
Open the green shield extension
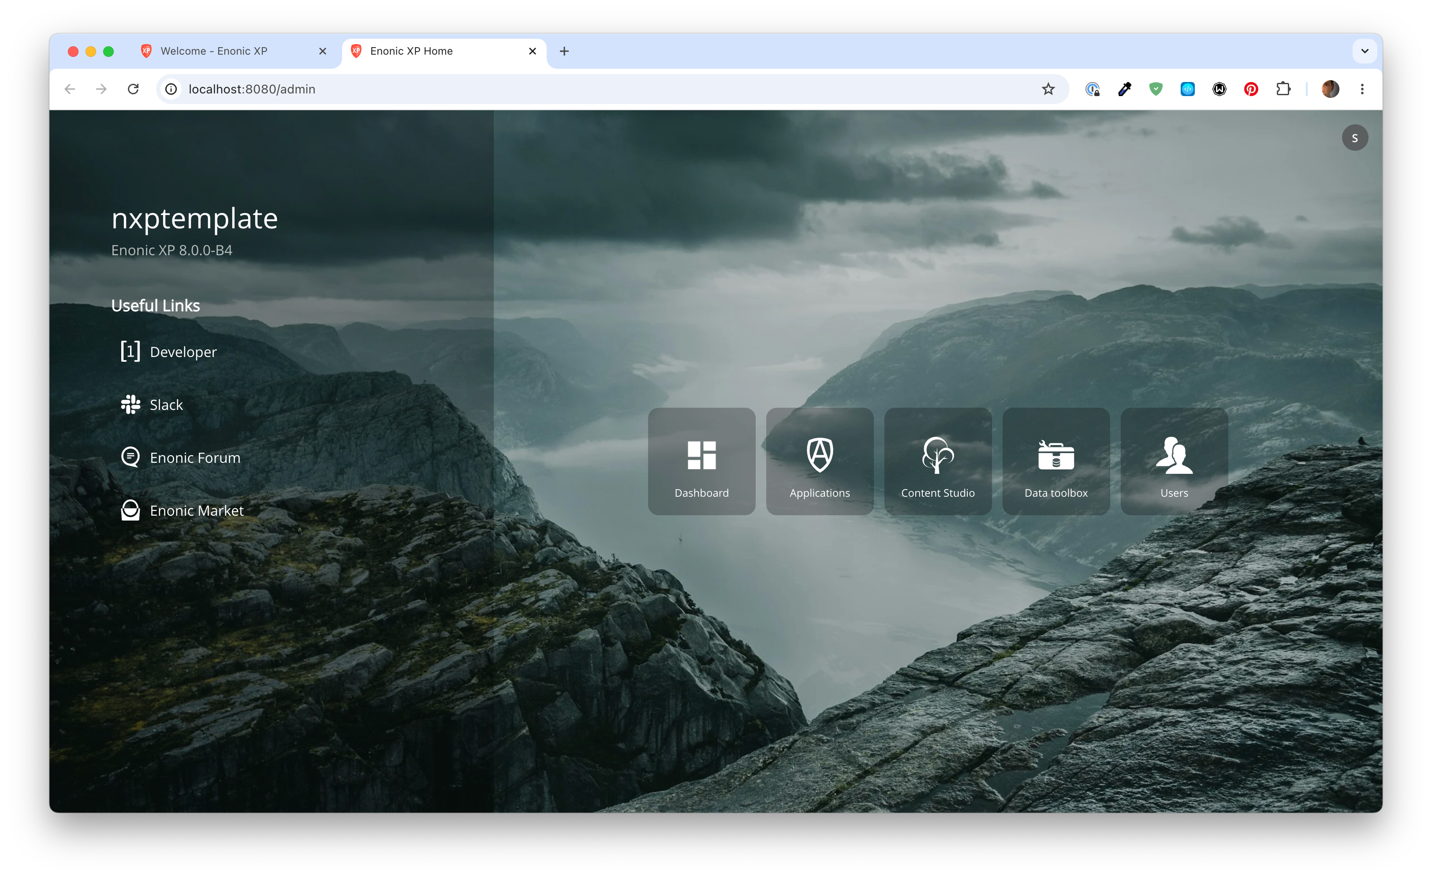click(x=1156, y=89)
